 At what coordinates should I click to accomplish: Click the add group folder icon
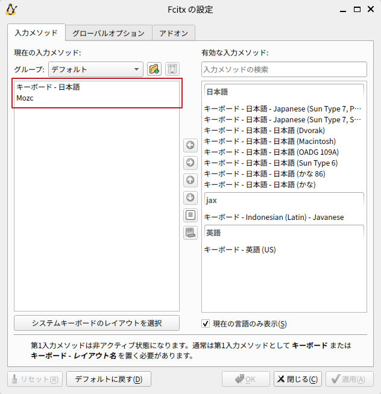tap(154, 69)
